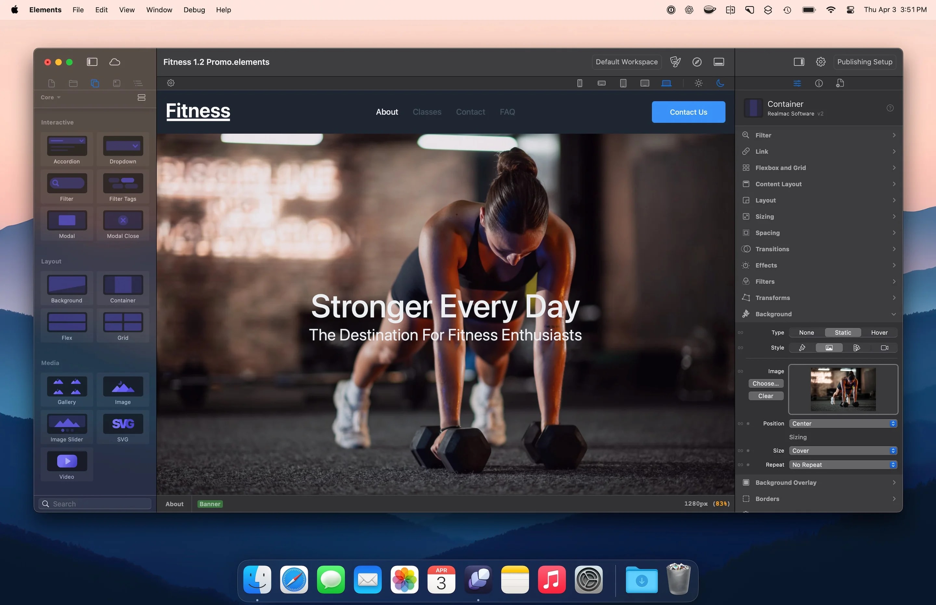
Task: Open the Size dropdown set to Cover
Action: (843, 451)
